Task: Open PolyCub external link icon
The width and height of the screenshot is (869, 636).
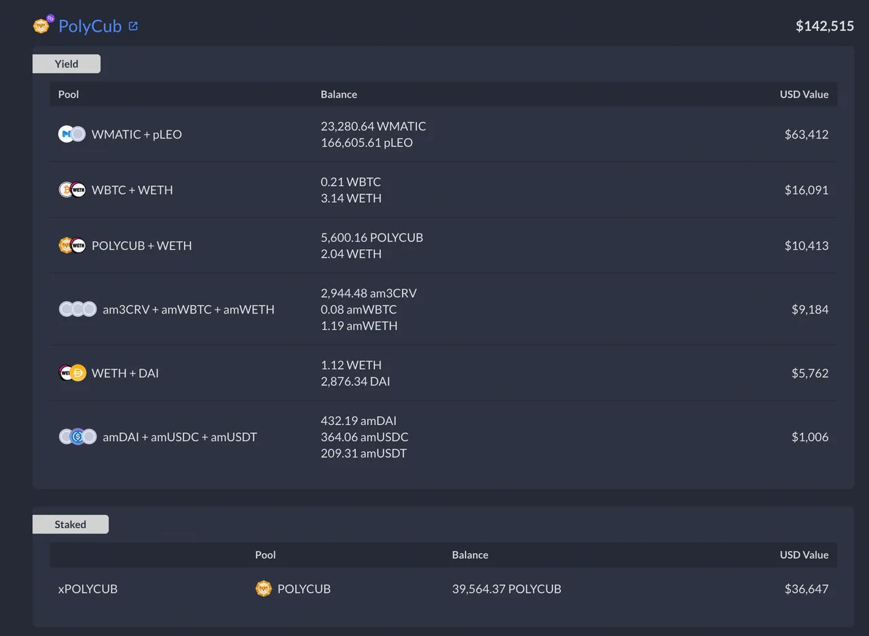Action: pyautogui.click(x=133, y=26)
